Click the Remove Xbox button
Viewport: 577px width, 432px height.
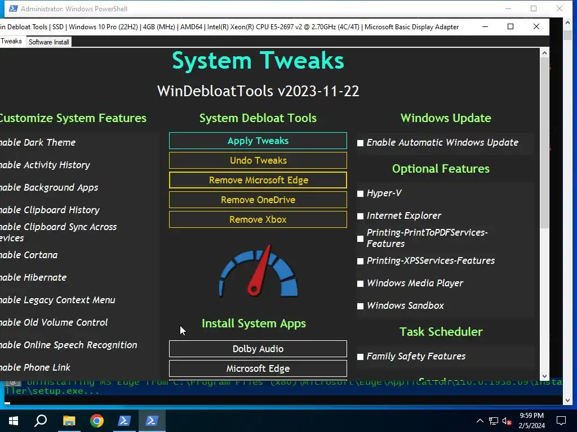click(258, 219)
